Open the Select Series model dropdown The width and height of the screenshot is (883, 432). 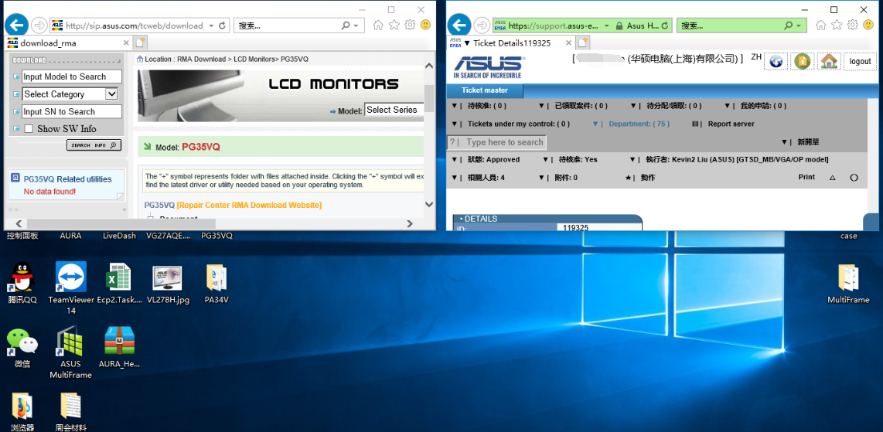tap(394, 111)
